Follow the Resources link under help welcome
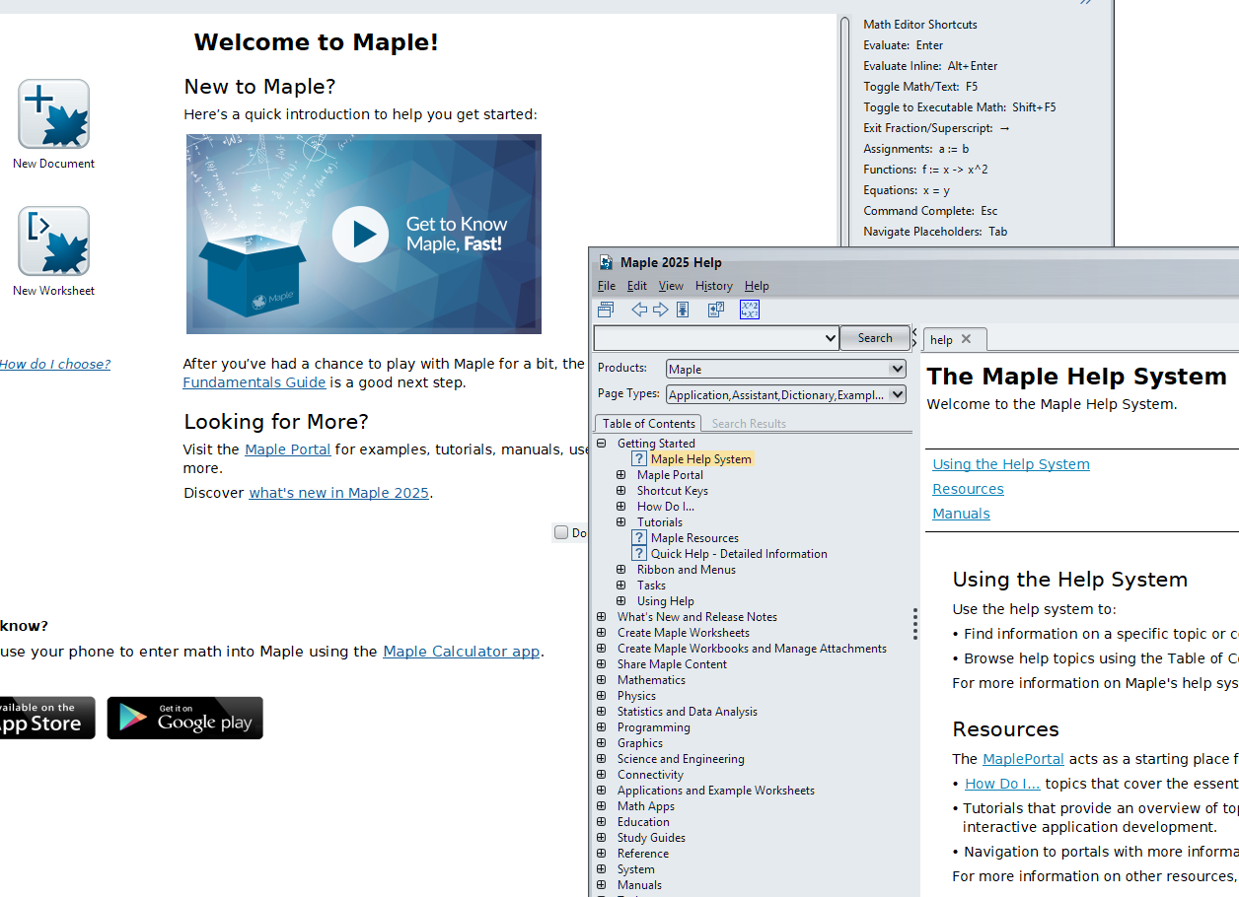The image size is (1239, 897). point(969,489)
